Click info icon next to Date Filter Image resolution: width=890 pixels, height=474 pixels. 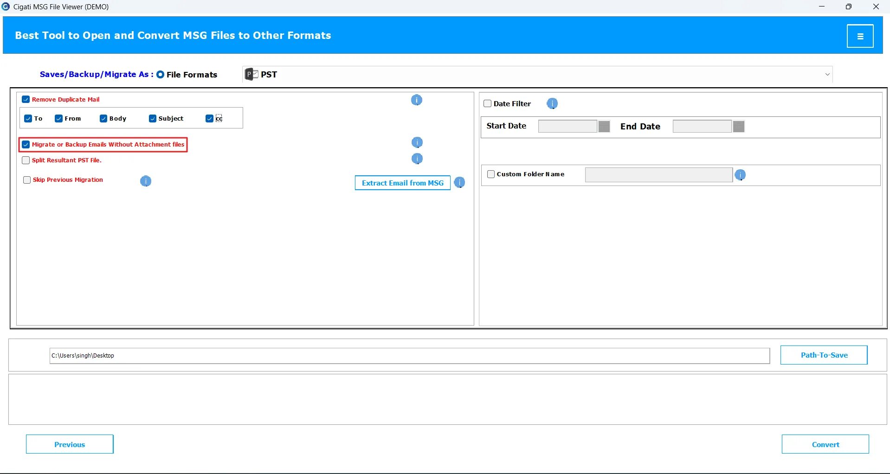(552, 104)
